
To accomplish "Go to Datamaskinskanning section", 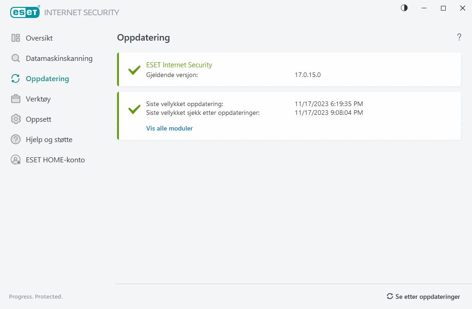I will [59, 59].
